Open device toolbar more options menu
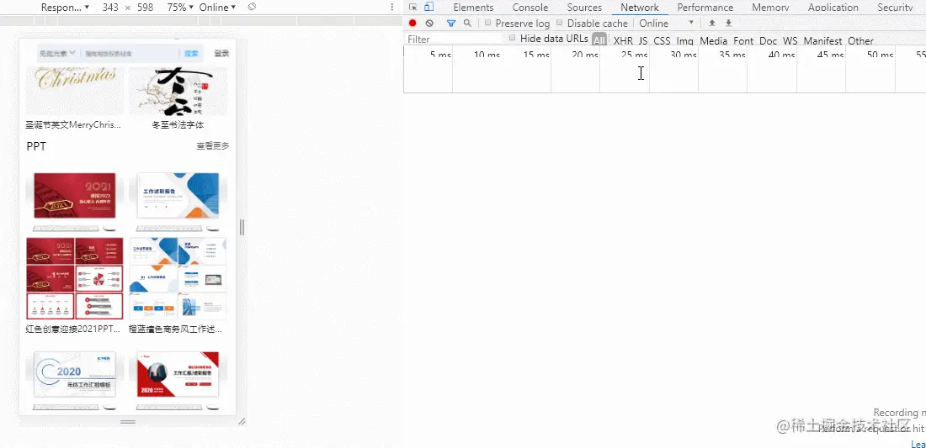Screen dimensions: 926x448 (x=392, y=7)
